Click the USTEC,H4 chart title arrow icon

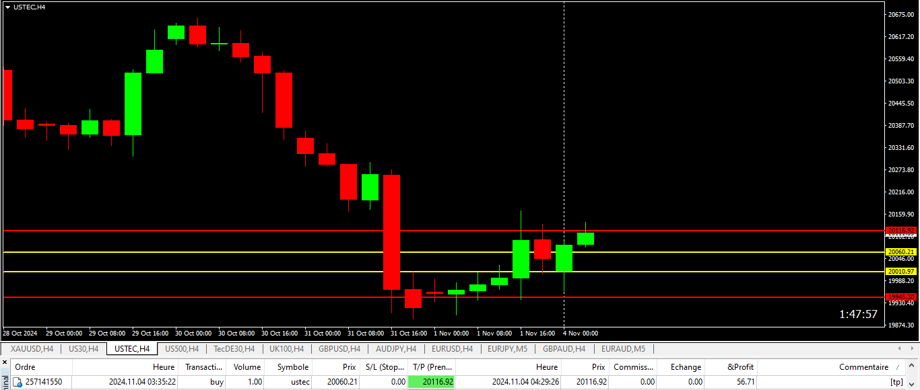coord(7,7)
